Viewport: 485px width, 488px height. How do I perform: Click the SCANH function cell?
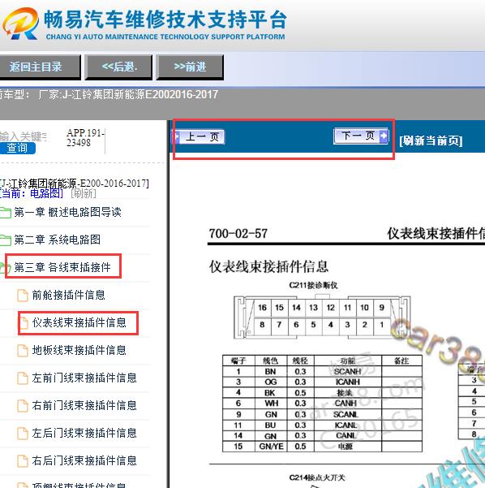(x=348, y=371)
